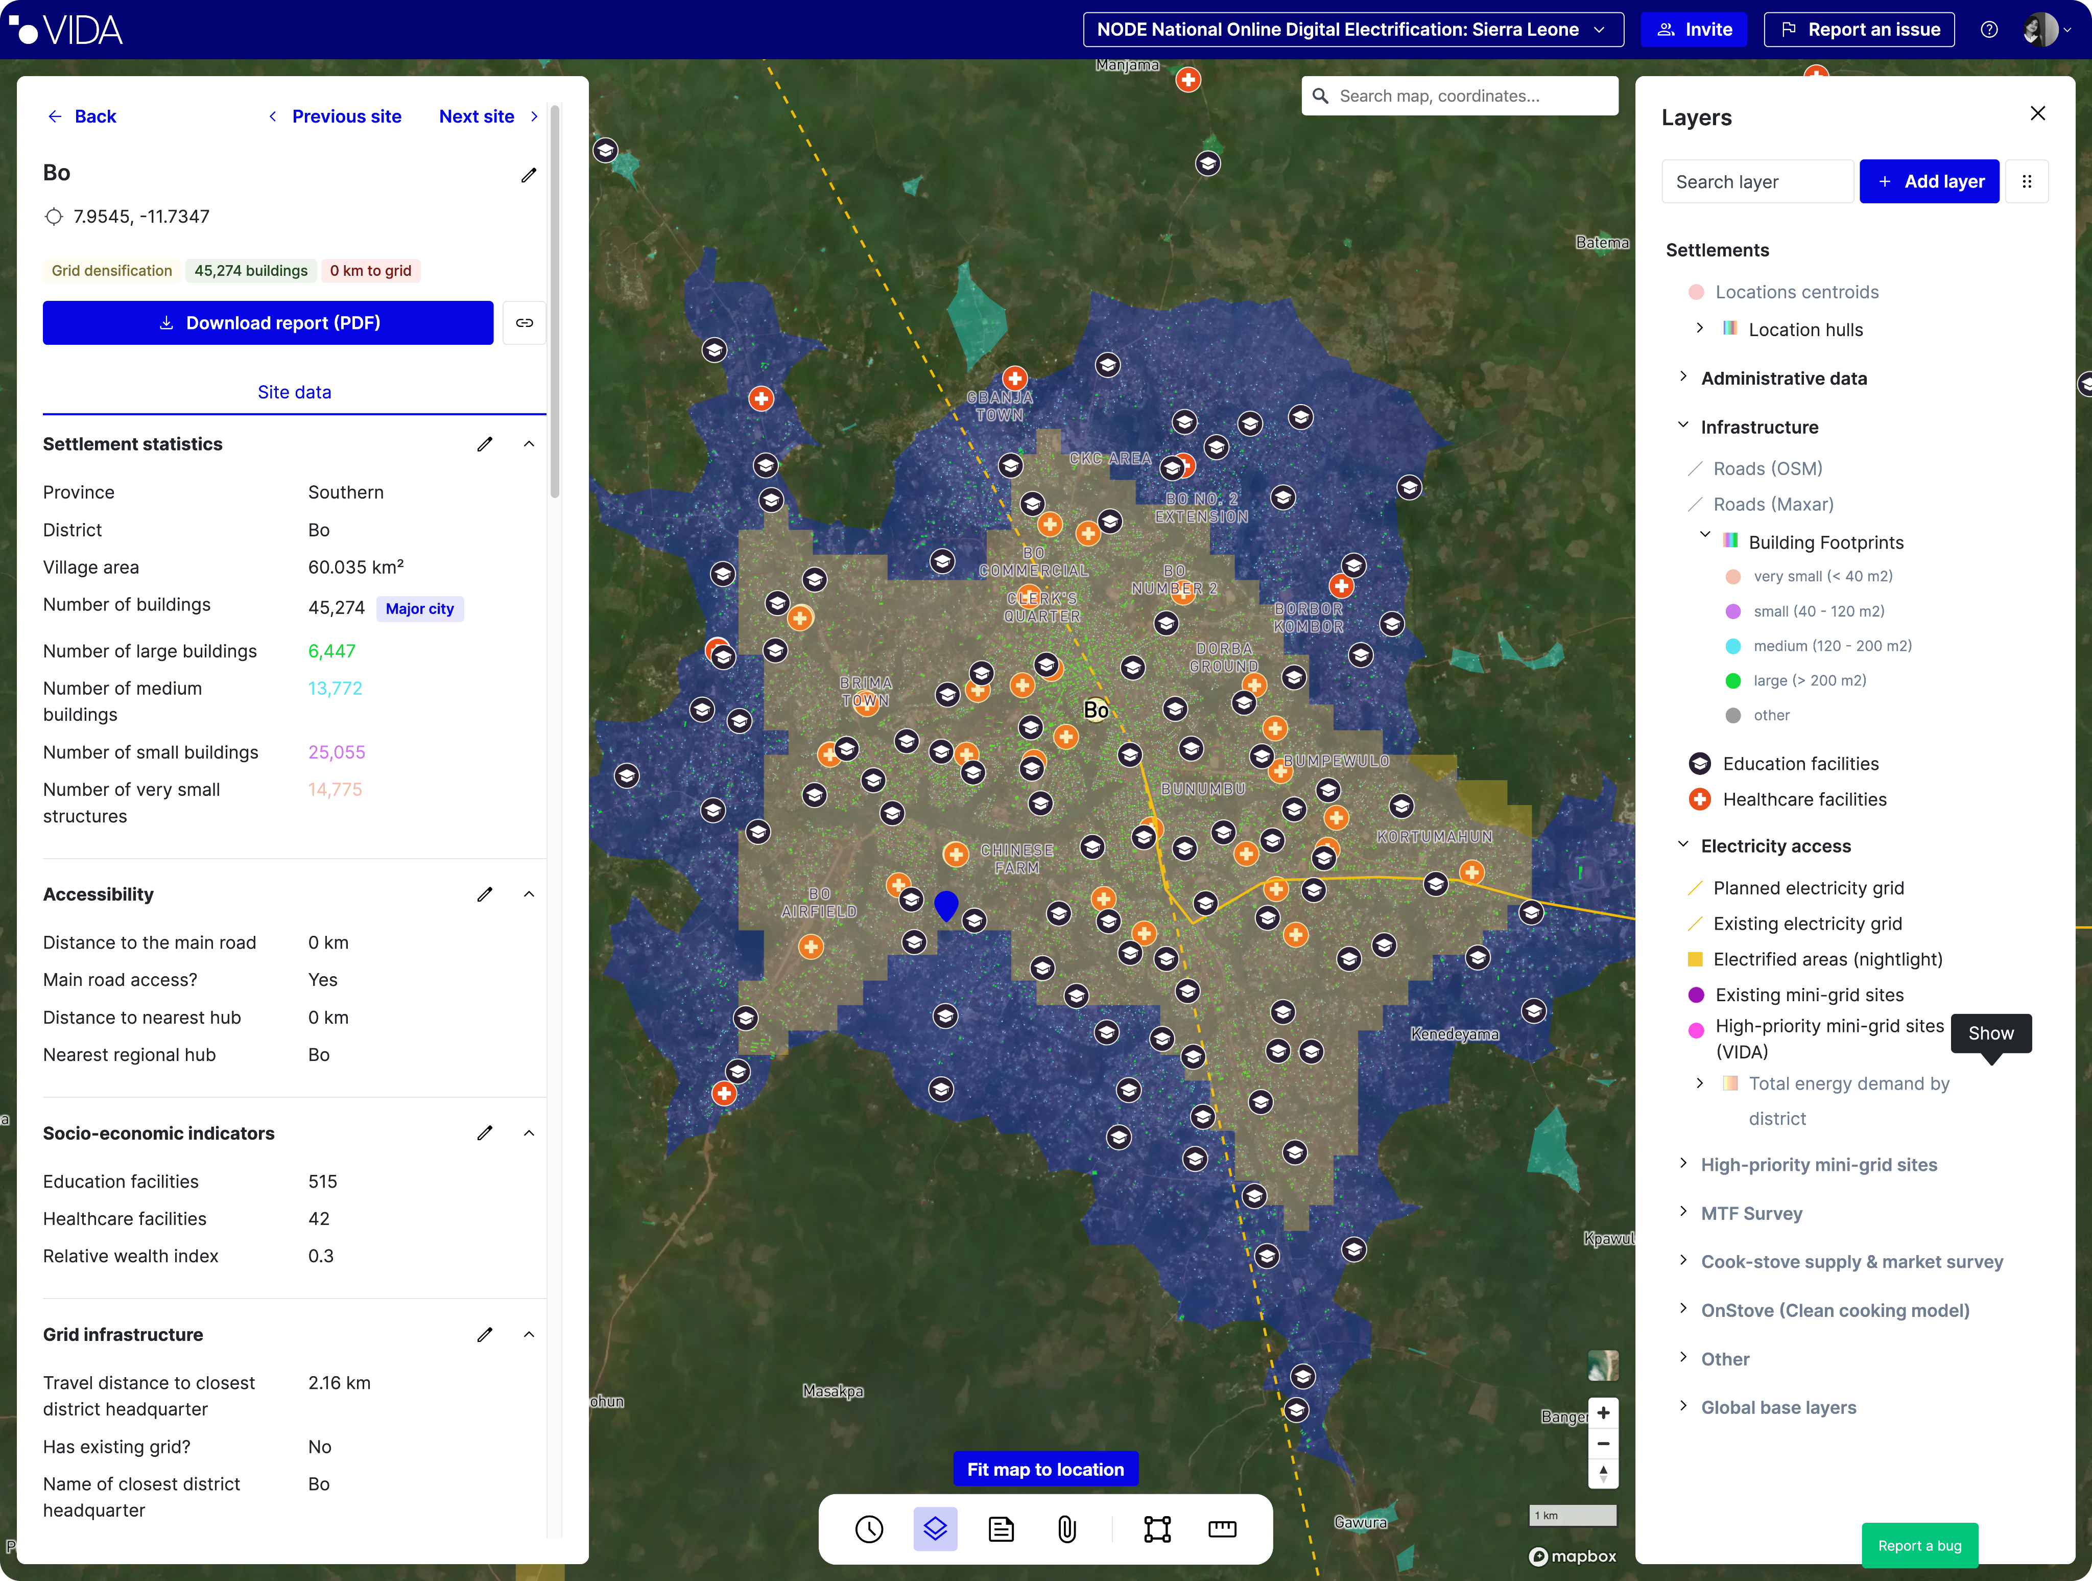2092x1581 pixels.
Task: Click Download report (PDF) button
Action: click(x=268, y=323)
